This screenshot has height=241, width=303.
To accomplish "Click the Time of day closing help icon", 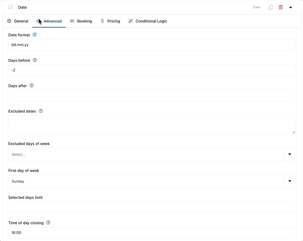I will click(48, 223).
